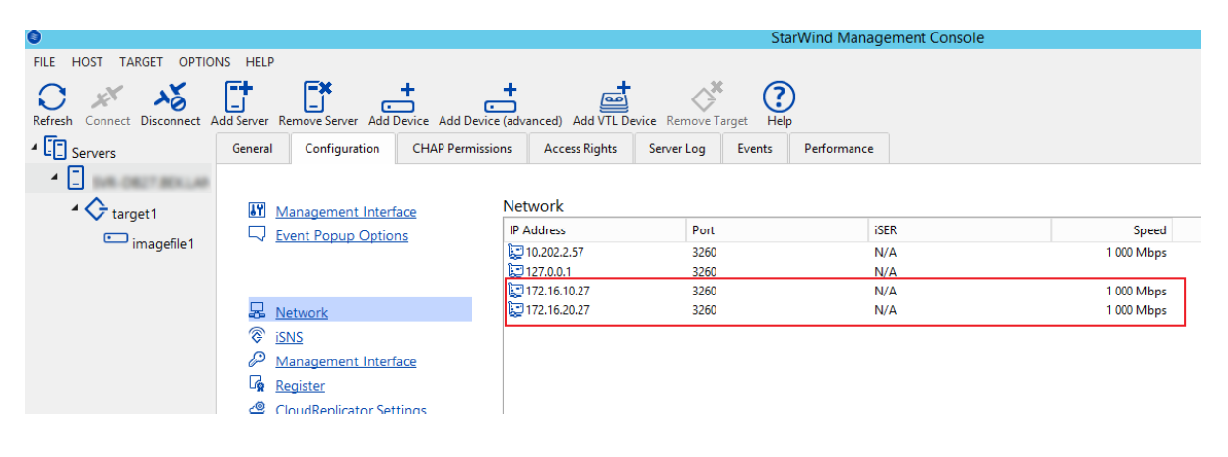Click the Refresh toolbar icon
This screenshot has height=457, width=1228.
(51, 97)
